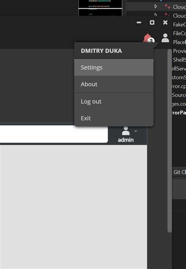This screenshot has width=186, height=269.
Task: Open Settings from the user menu
Action: point(114,68)
